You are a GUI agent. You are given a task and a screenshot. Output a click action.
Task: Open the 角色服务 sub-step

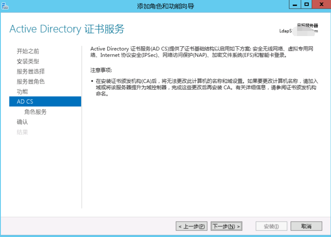pos(35,112)
